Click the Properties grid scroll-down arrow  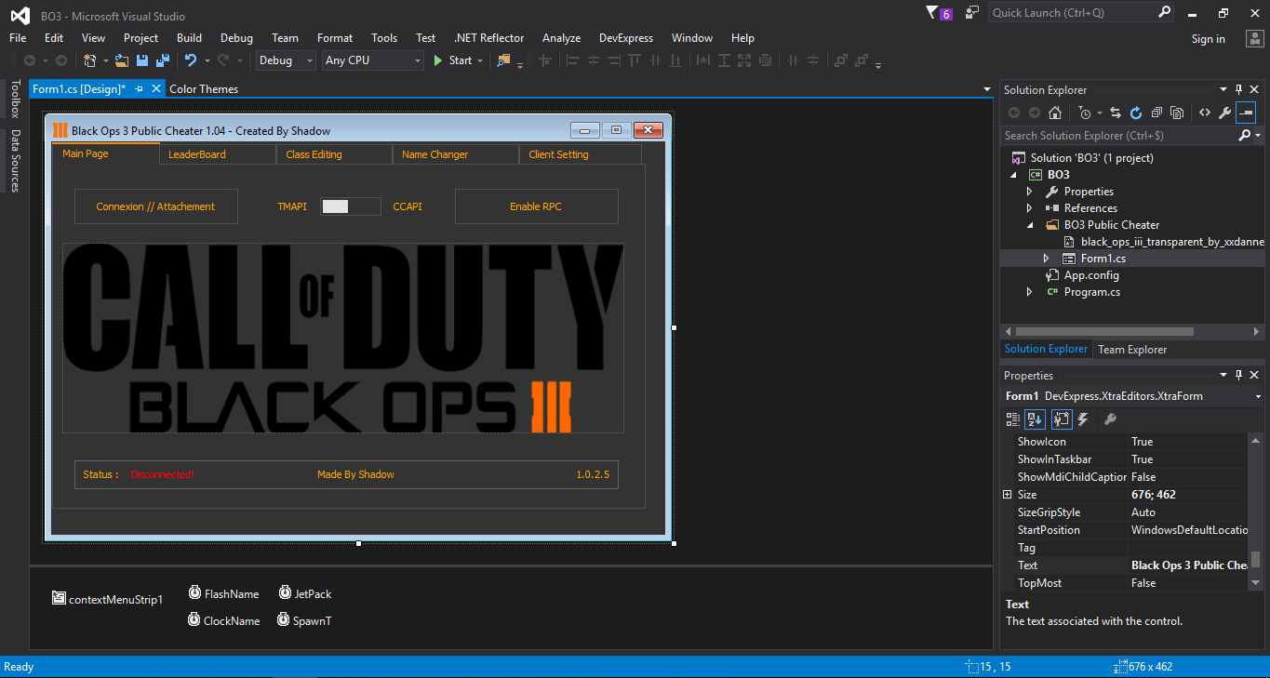coord(1256,582)
